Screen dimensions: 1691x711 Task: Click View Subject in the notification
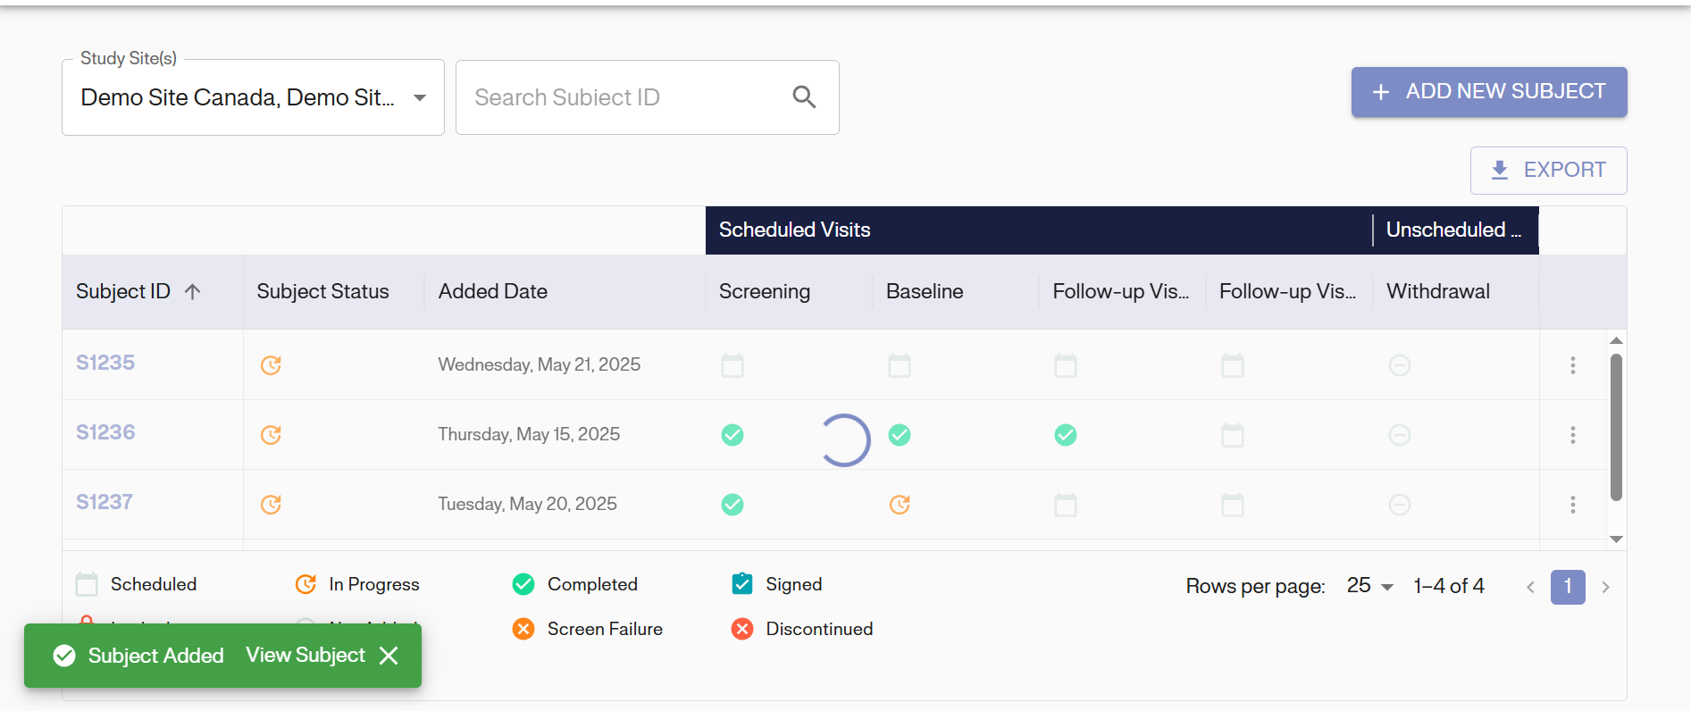[x=306, y=656]
